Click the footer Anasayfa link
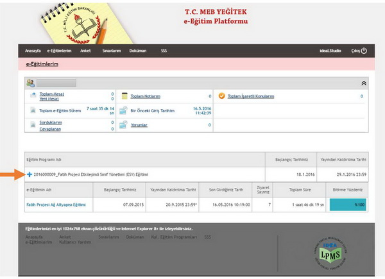 (34, 237)
